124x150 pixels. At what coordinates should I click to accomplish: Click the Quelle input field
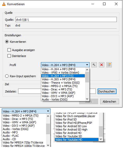pyautogui.click(x=66, y=19)
